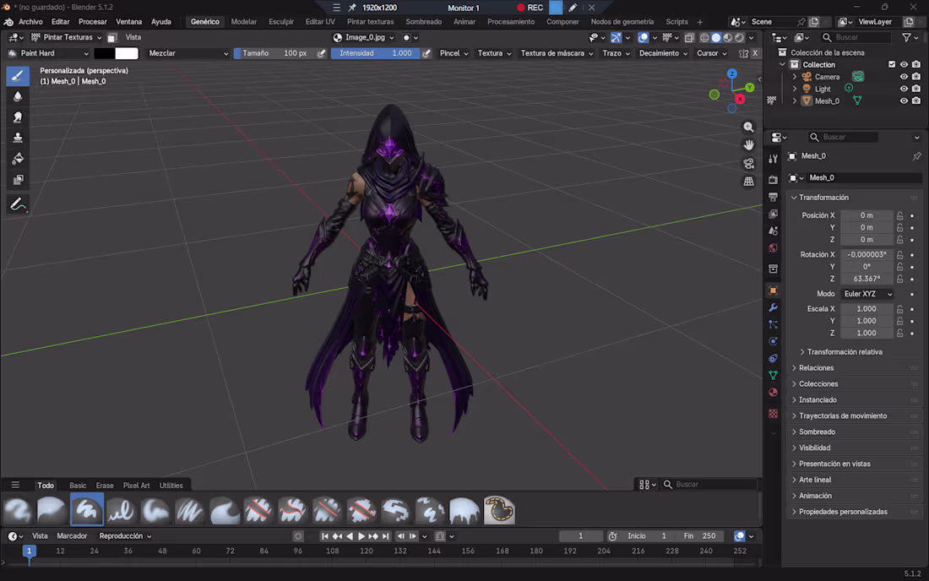Open the Tool properties tab
This screenshot has height=581, width=929.
click(x=773, y=159)
